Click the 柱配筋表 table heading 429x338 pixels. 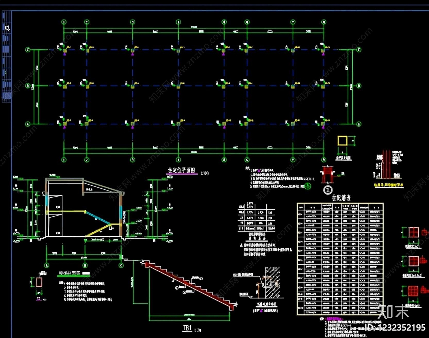tap(341, 198)
